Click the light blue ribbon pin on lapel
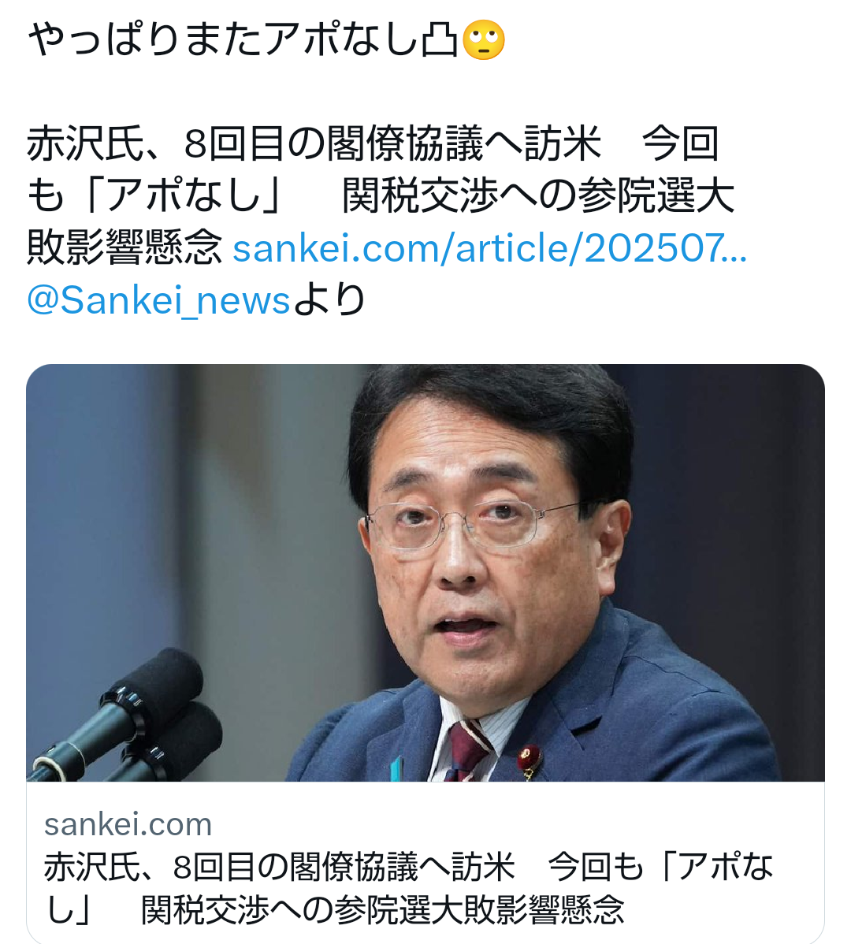Image resolution: width=851 pixels, height=944 pixels. pyautogui.click(x=396, y=769)
